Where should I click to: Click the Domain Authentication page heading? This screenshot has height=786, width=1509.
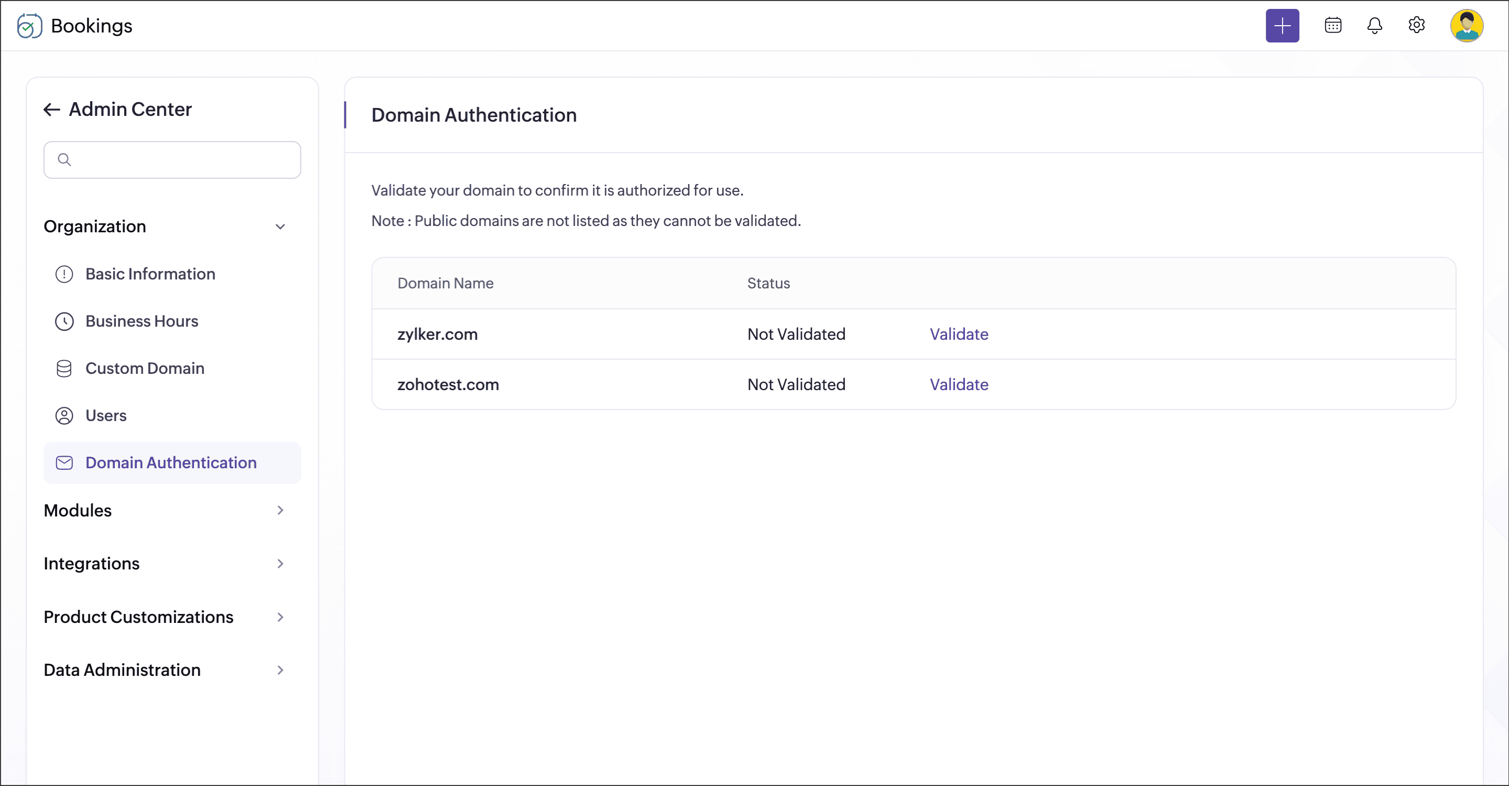pyautogui.click(x=473, y=115)
